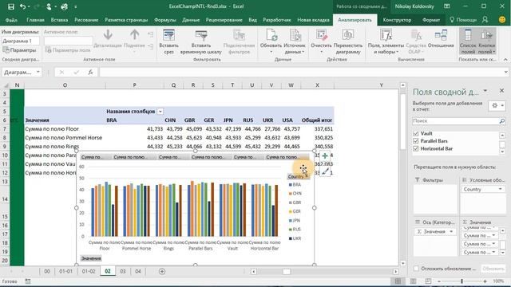This screenshot has width=511, height=287.
Task: Switch to Page Layout view
Action: [413, 281]
